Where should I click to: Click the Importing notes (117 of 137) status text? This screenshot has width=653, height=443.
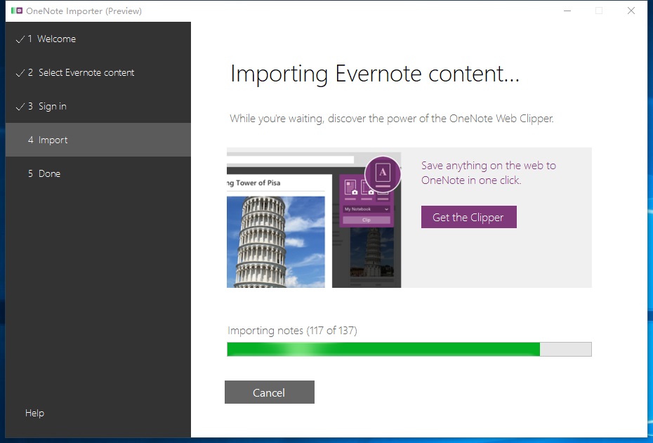click(x=292, y=331)
